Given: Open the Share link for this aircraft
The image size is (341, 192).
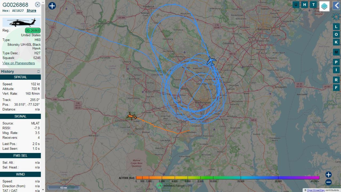Looking at the screenshot, I should pos(31,11).
